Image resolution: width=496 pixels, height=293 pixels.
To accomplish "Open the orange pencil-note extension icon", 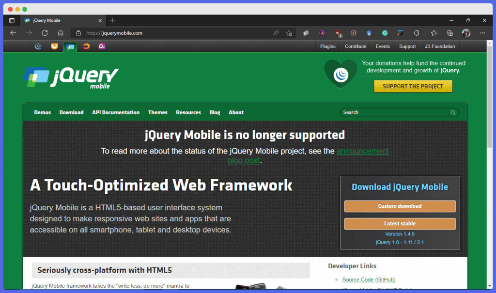I will (353, 33).
